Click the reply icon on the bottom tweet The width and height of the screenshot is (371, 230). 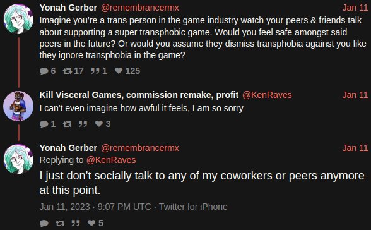[x=44, y=224]
